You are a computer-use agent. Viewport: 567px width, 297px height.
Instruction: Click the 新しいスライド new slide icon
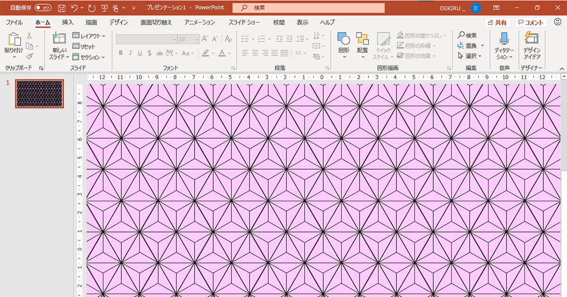pos(59,39)
